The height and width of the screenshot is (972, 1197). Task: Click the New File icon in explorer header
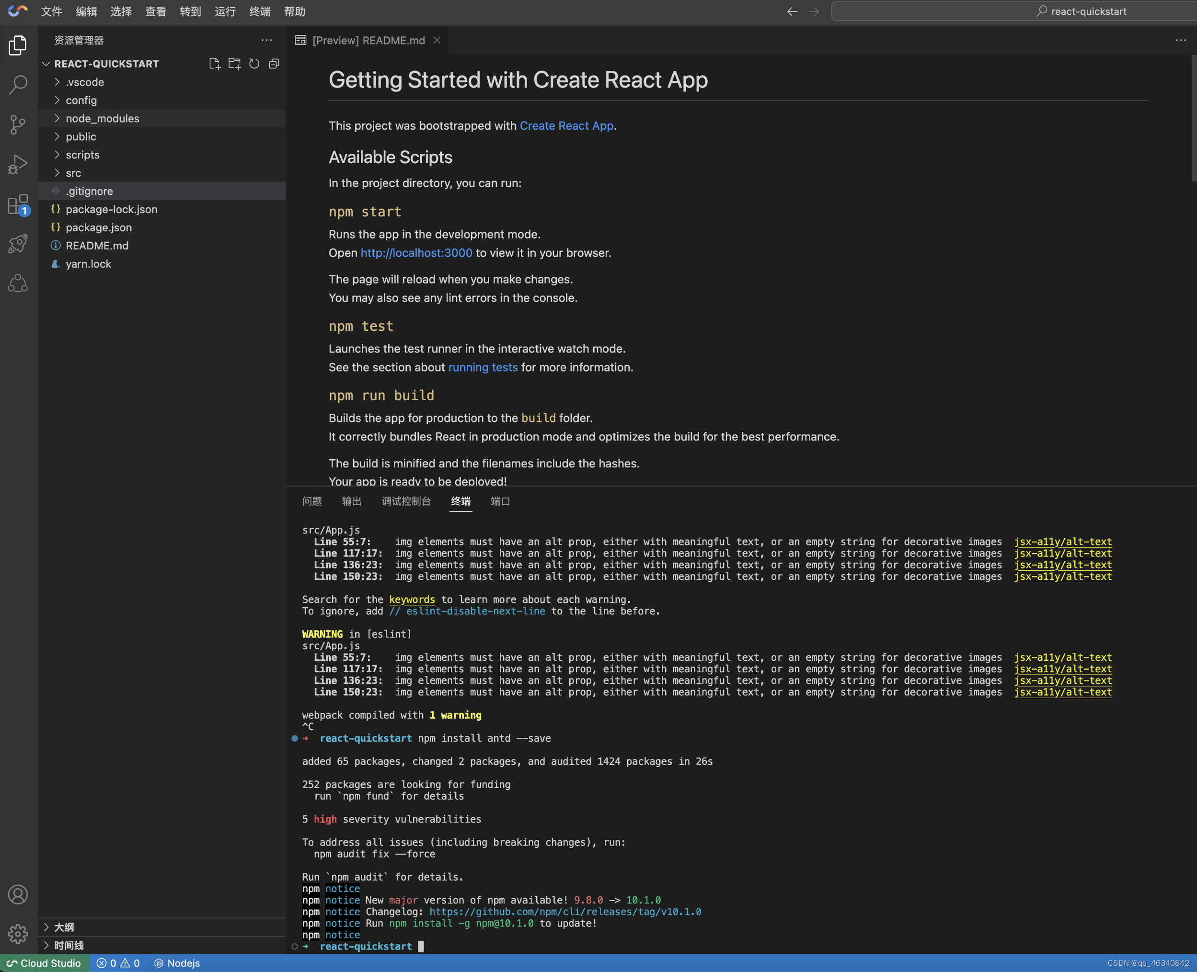coord(215,64)
